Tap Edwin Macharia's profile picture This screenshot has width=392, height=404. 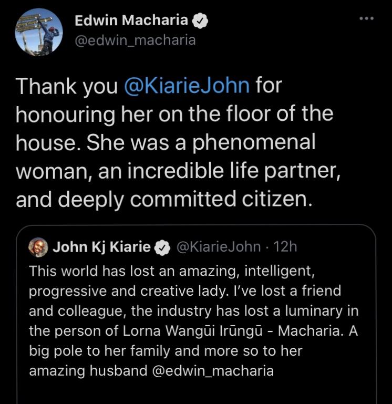pos(39,32)
